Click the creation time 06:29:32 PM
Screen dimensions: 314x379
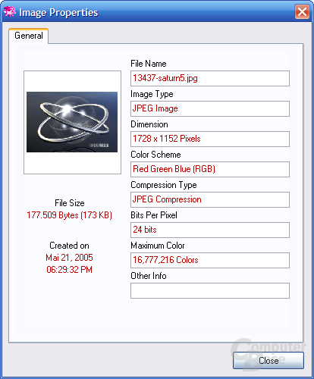(69, 270)
